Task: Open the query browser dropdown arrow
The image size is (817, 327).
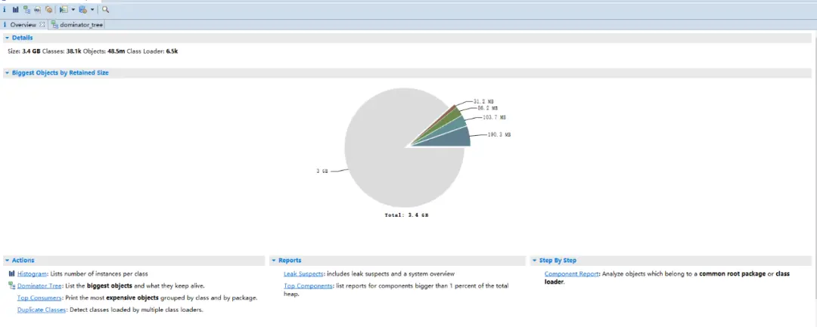Action: (x=92, y=9)
